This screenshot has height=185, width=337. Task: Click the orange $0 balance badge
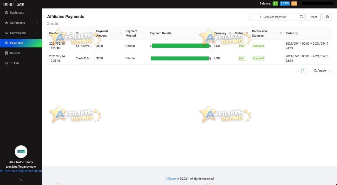point(294,3)
